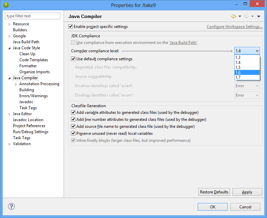267x218 pixels.
Task: Select 1.5 in compliance level list
Action: [x=247, y=67]
